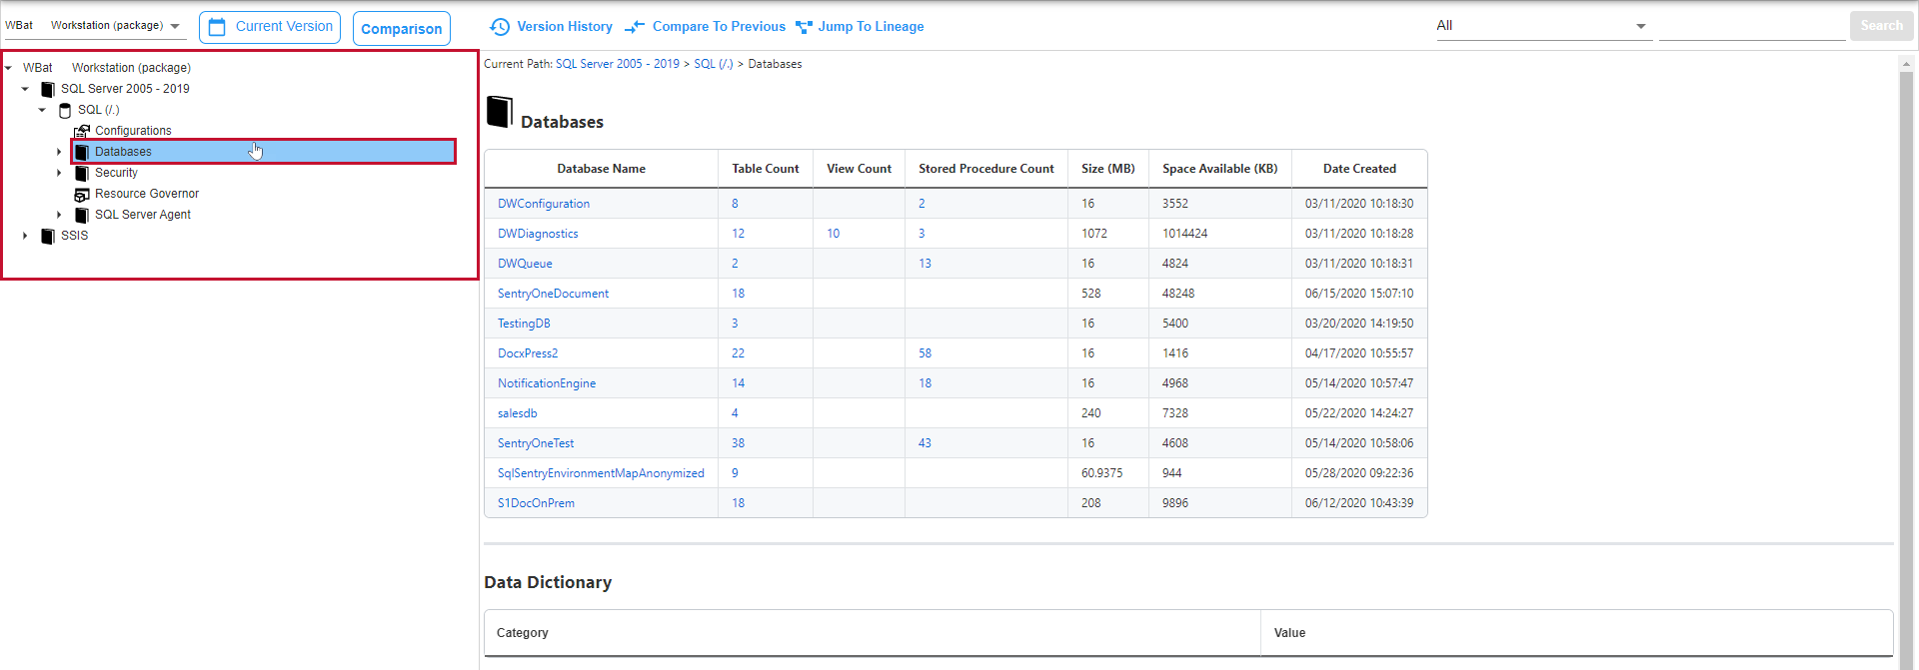Image resolution: width=1919 pixels, height=670 pixels.
Task: Expand the SQL Server Agent node
Action: click(x=59, y=215)
